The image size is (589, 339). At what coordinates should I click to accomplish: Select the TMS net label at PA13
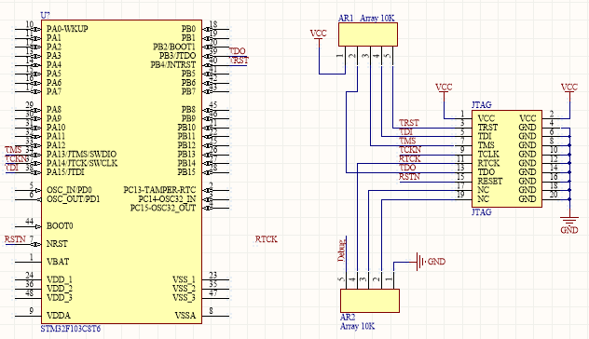pyautogui.click(x=13, y=150)
